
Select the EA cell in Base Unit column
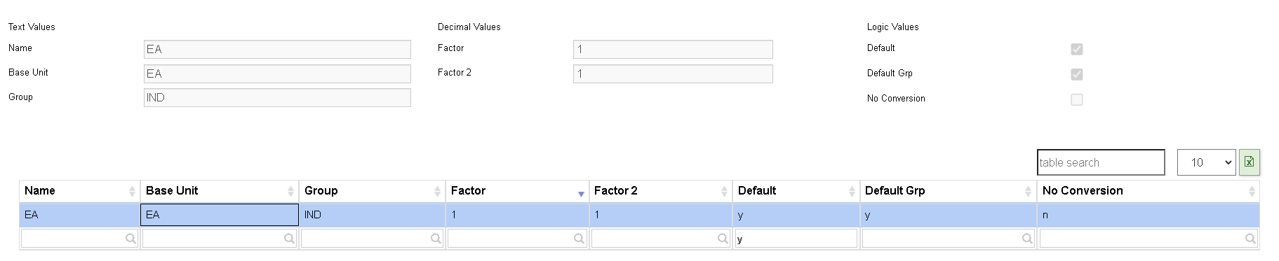(220, 215)
